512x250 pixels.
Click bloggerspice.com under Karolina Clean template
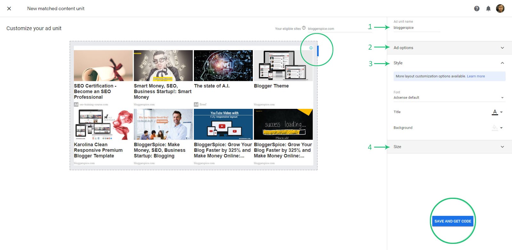point(84,163)
